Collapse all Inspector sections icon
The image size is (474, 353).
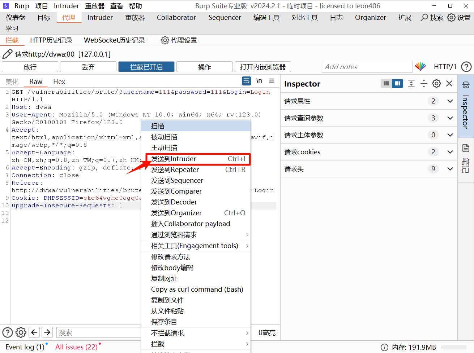click(x=424, y=84)
